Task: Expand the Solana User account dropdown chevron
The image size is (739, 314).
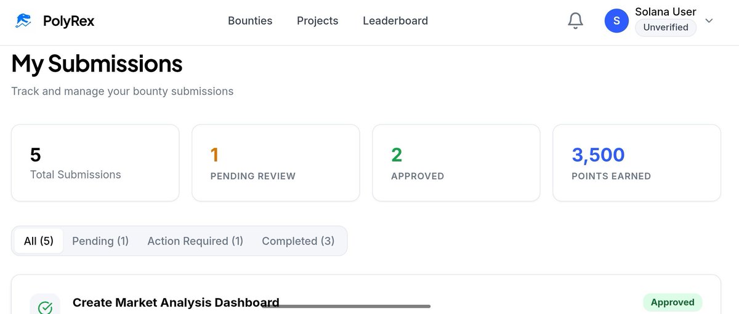Action: [x=709, y=21]
